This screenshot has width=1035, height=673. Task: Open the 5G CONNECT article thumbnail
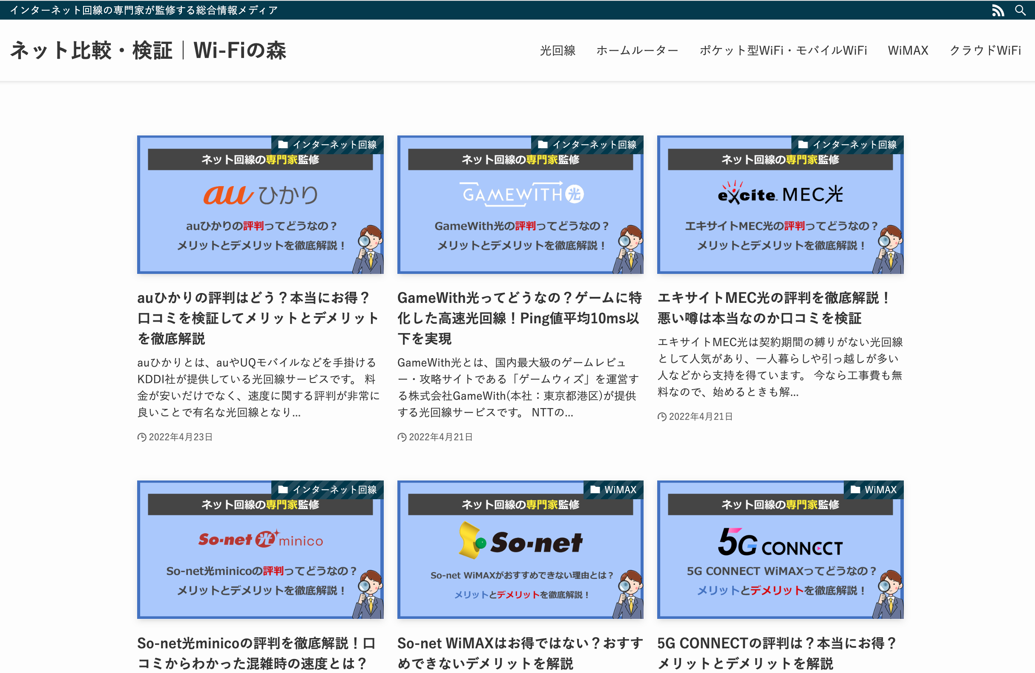(780, 549)
